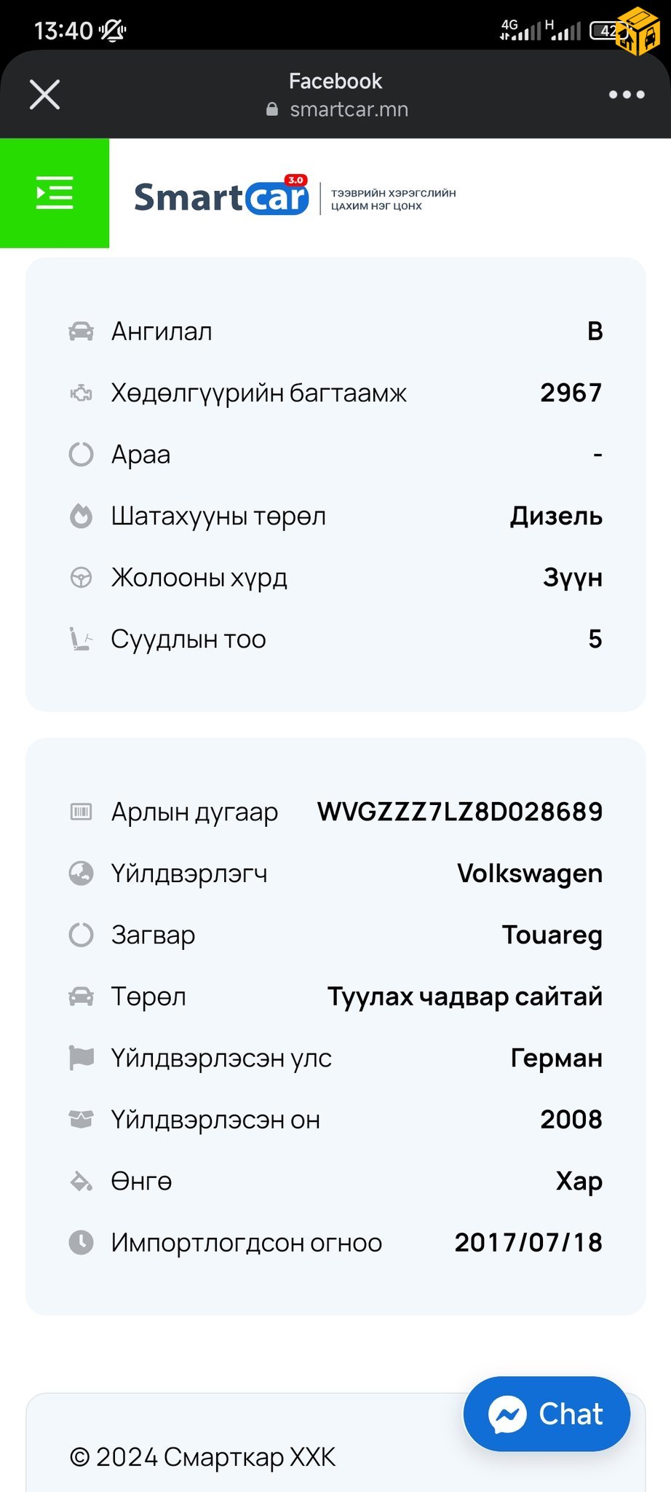Tap the Messenger Chat button
Viewport: 671px width, 1492px height.
tap(547, 1414)
